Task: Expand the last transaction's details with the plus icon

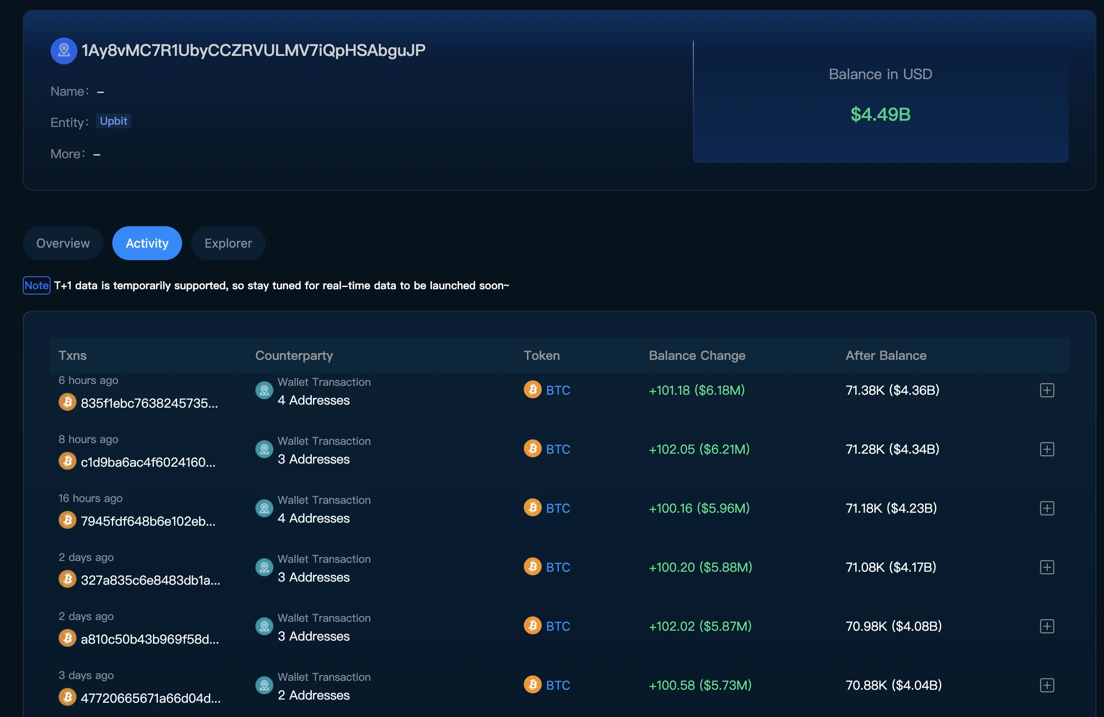Action: [x=1047, y=685]
